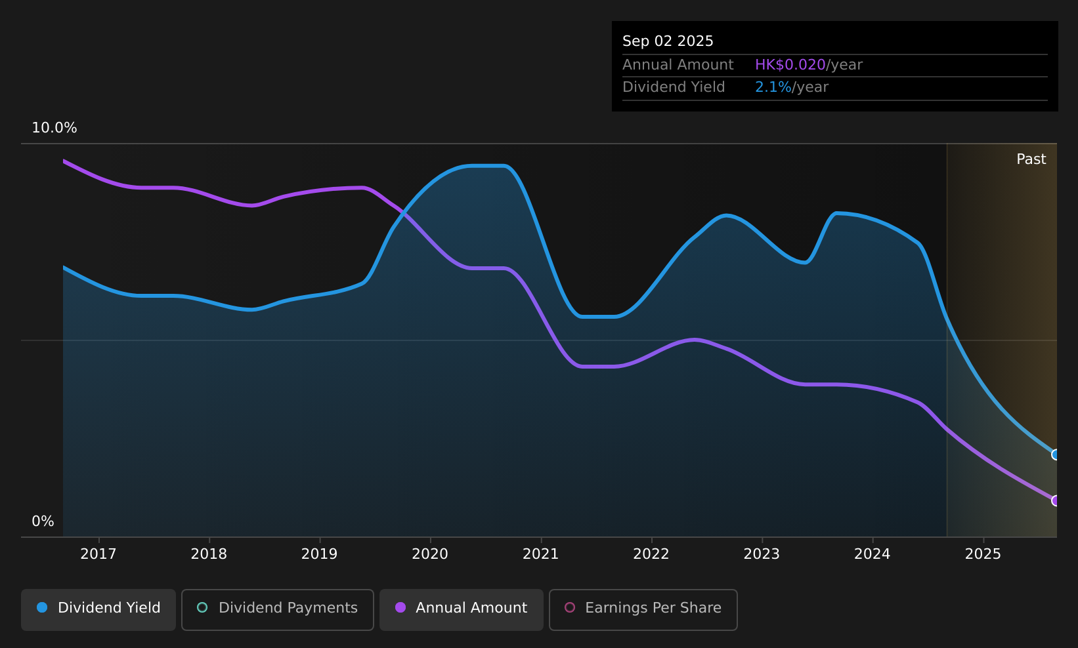Click the 2019 x-axis label
Viewport: 1078px width, 648px height.
coord(319,554)
